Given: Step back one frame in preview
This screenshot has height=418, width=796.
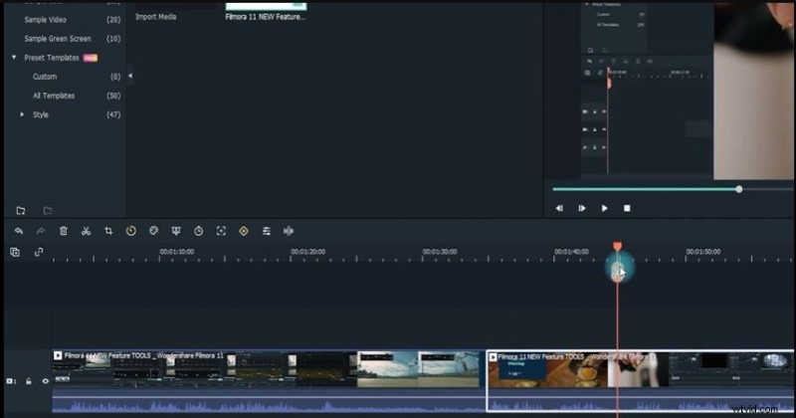Looking at the screenshot, I should tap(559, 208).
